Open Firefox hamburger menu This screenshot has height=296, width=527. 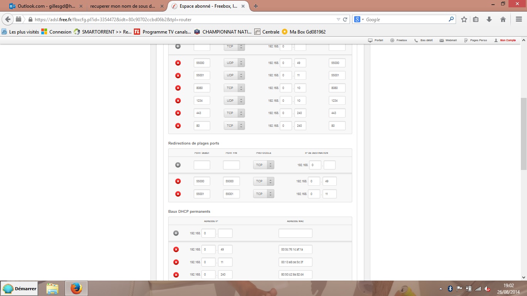[519, 19]
